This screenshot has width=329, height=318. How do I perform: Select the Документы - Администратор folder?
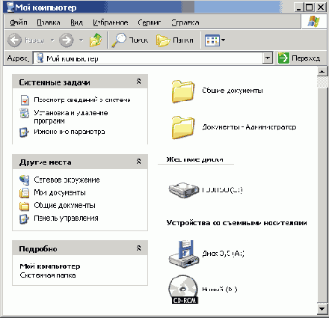234,127
